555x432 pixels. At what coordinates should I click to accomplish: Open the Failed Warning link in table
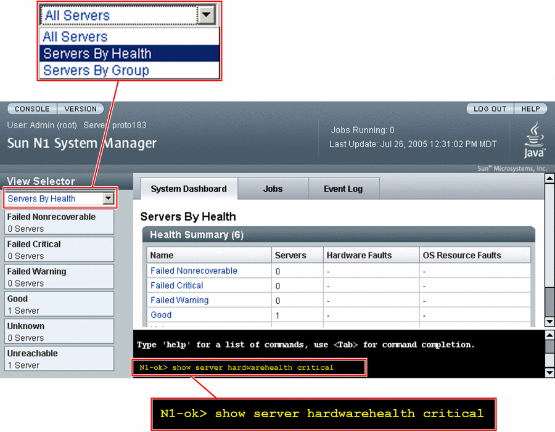click(179, 300)
